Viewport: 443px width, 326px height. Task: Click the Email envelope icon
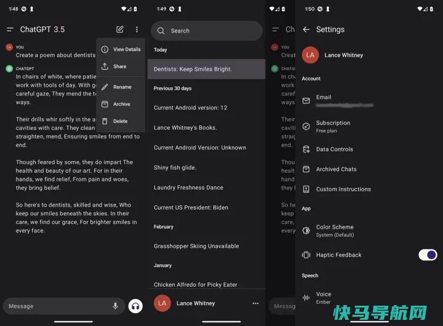pyautogui.click(x=306, y=101)
